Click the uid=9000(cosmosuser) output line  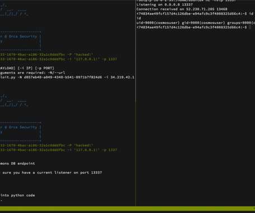[x=196, y=23]
